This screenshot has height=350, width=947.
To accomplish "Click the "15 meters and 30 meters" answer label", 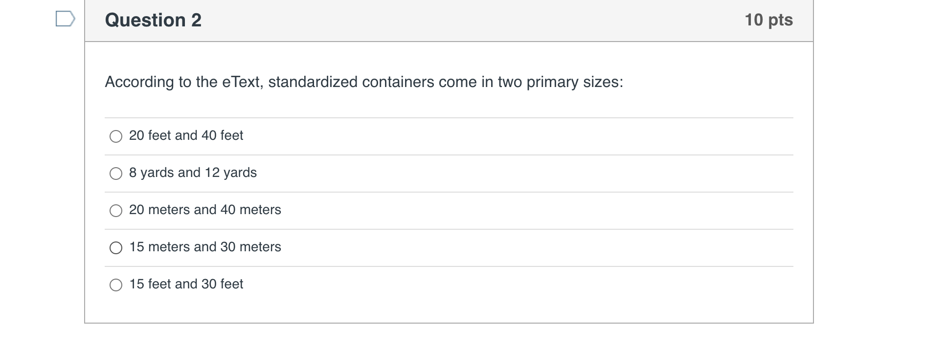I will click(x=205, y=247).
